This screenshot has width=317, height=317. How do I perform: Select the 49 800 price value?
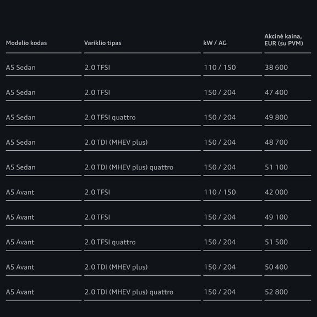[276, 117]
